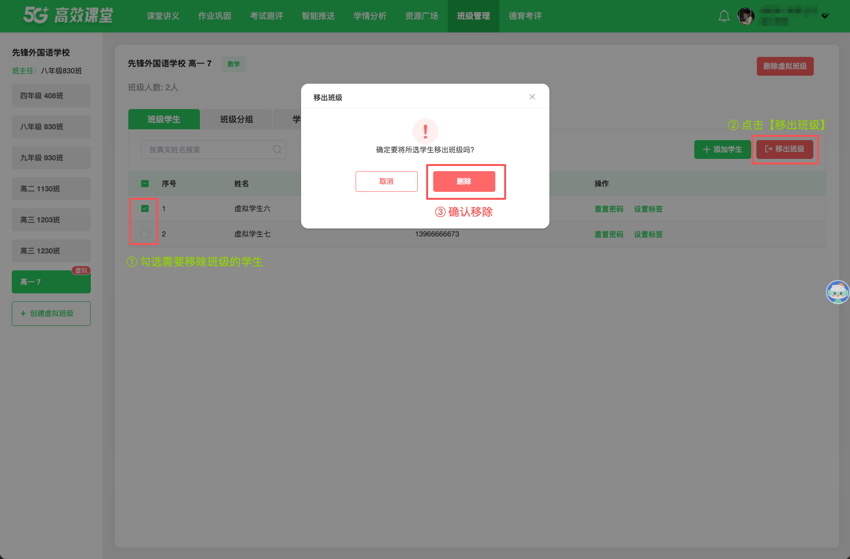
Task: Check the checkbox for 虚拟学生七
Action: [x=145, y=234]
